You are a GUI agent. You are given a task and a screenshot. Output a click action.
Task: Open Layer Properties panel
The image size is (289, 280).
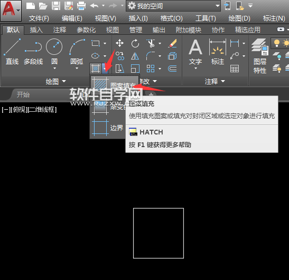[260, 56]
